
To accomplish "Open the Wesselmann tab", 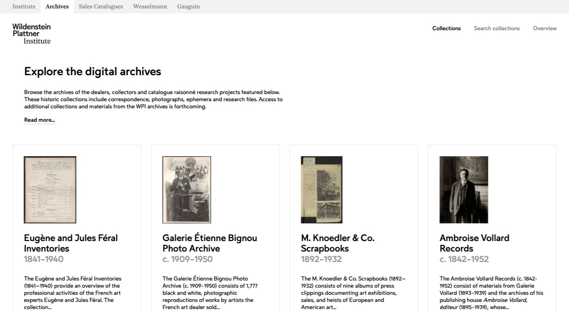I will point(150,6).
